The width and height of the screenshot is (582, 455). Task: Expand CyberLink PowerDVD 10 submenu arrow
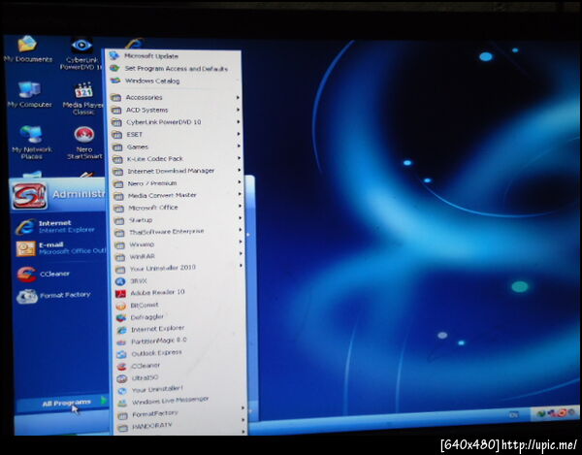[239, 121]
